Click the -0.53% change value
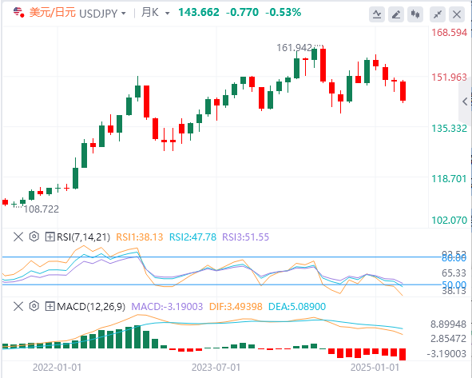 (283, 12)
